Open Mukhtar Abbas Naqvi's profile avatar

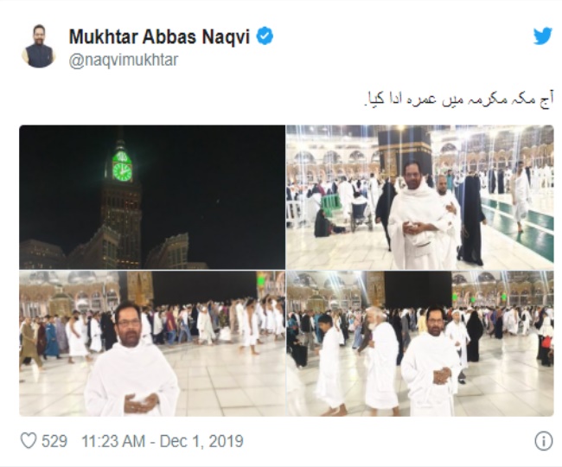pyautogui.click(x=39, y=47)
